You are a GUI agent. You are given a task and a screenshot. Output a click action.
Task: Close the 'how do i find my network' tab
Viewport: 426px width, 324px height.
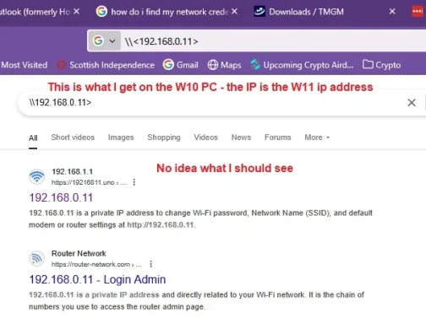pos(234,12)
